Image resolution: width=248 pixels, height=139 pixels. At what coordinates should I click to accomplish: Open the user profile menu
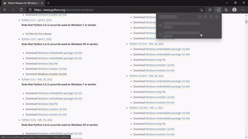[x=234, y=10]
